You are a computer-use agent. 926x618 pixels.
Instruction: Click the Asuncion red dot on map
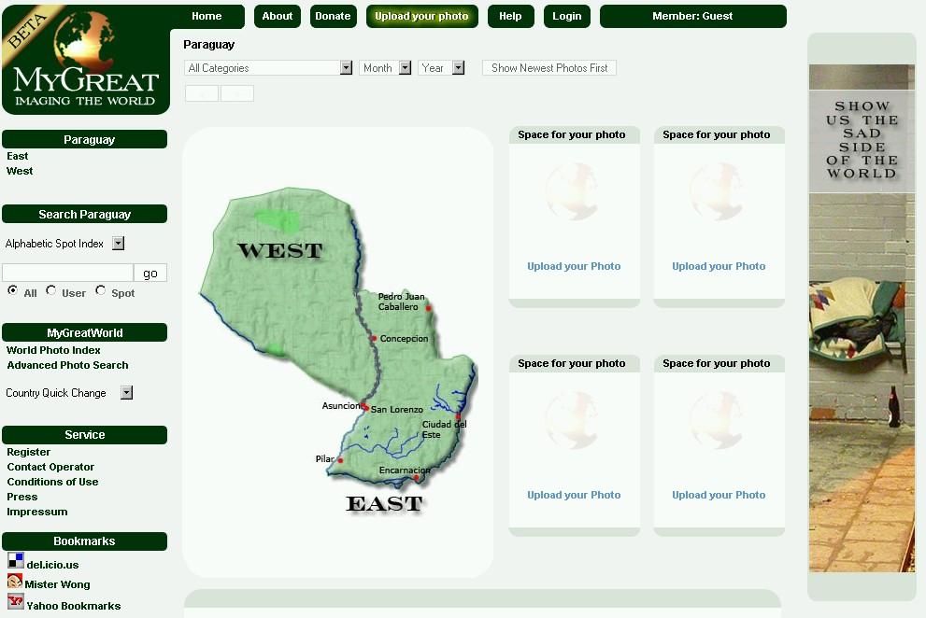[365, 407]
